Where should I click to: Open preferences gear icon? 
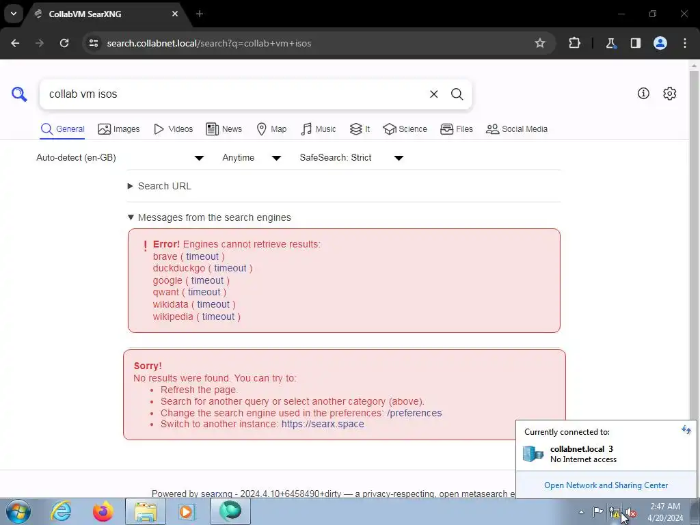click(x=670, y=93)
